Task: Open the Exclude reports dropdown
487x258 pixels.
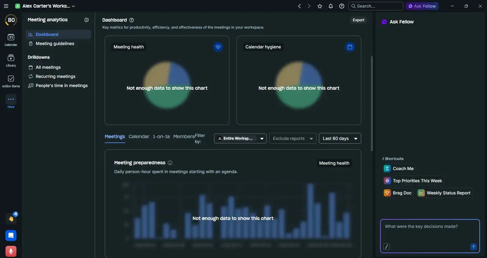Action: pos(293,138)
